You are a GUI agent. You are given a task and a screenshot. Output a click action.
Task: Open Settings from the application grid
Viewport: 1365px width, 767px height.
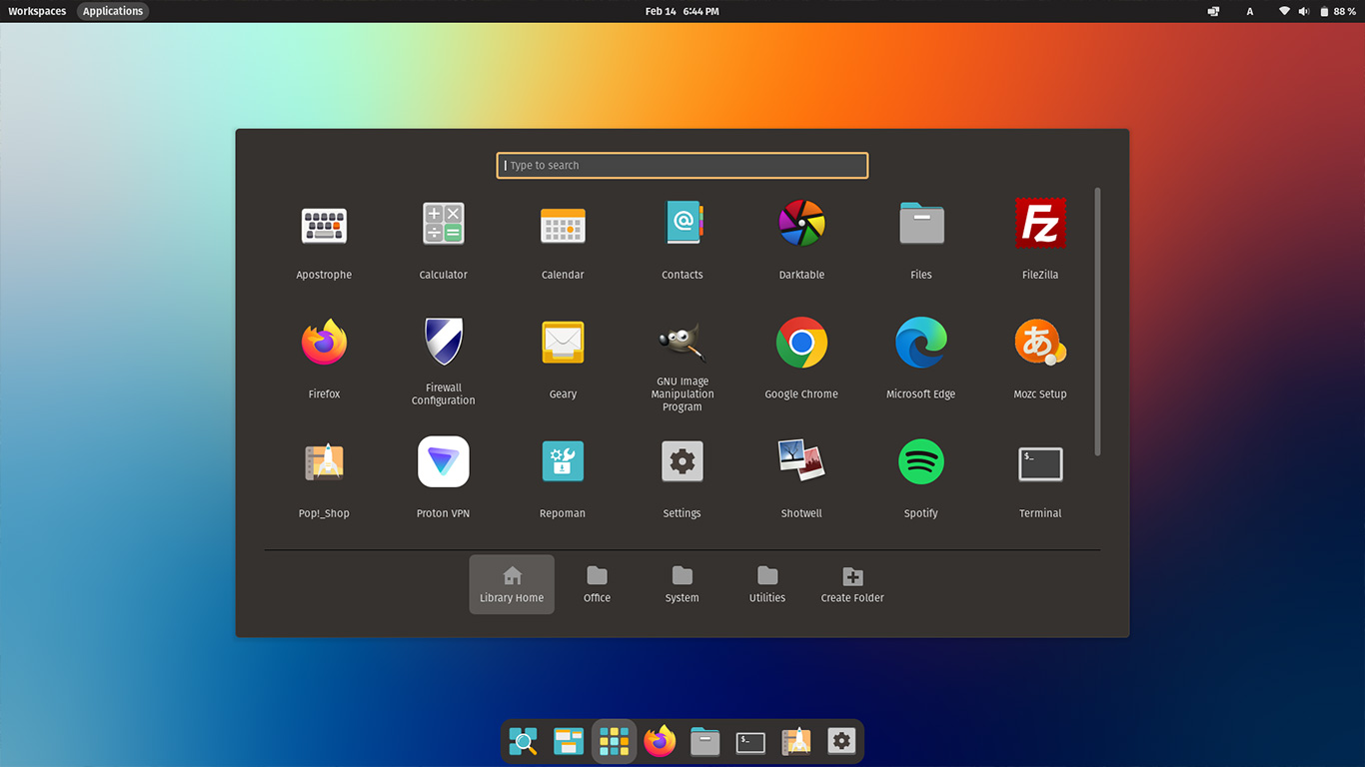[682, 476]
